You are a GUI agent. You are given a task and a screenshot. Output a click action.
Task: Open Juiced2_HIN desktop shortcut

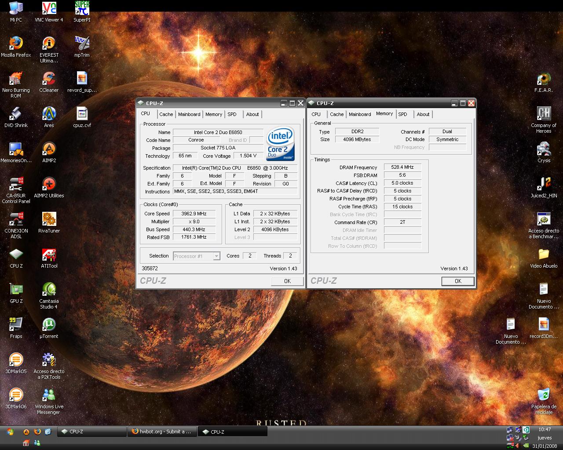pyautogui.click(x=544, y=187)
